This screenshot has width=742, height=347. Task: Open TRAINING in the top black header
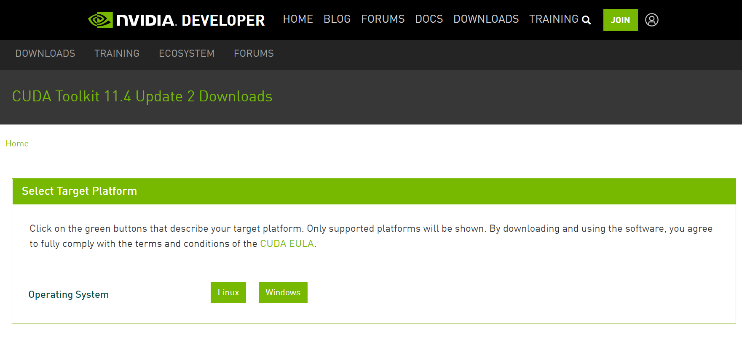click(554, 19)
